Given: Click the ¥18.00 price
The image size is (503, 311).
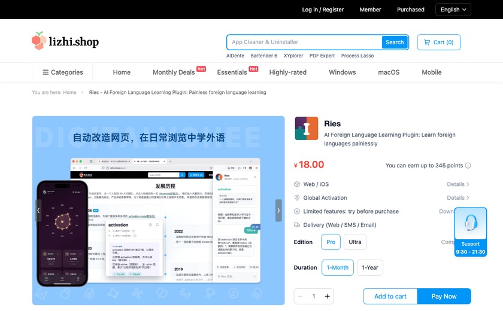Looking at the screenshot, I should (309, 164).
